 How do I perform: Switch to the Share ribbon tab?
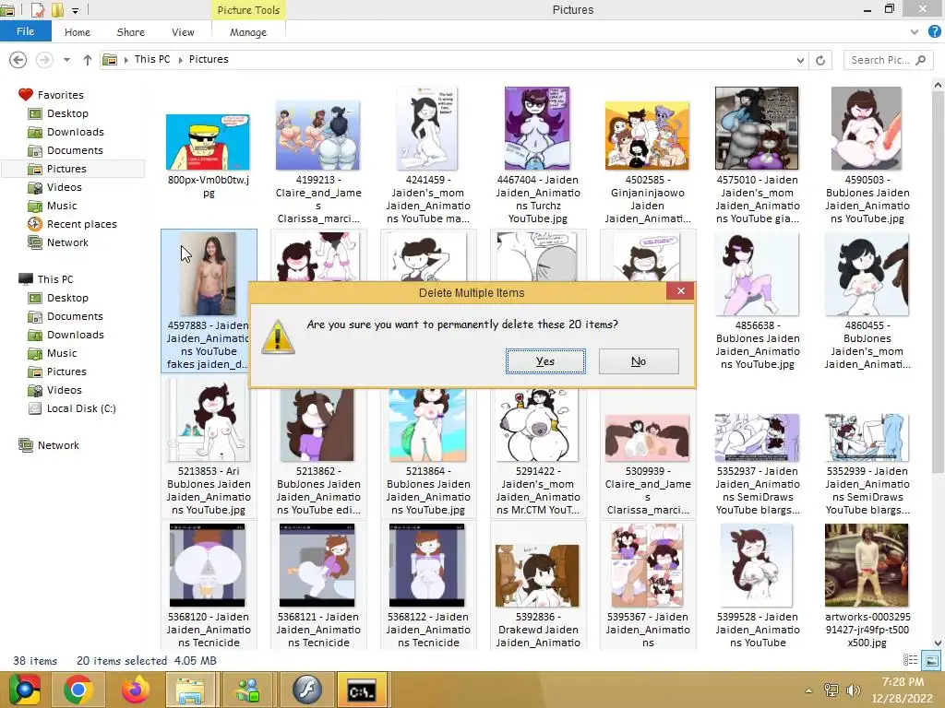coord(131,32)
